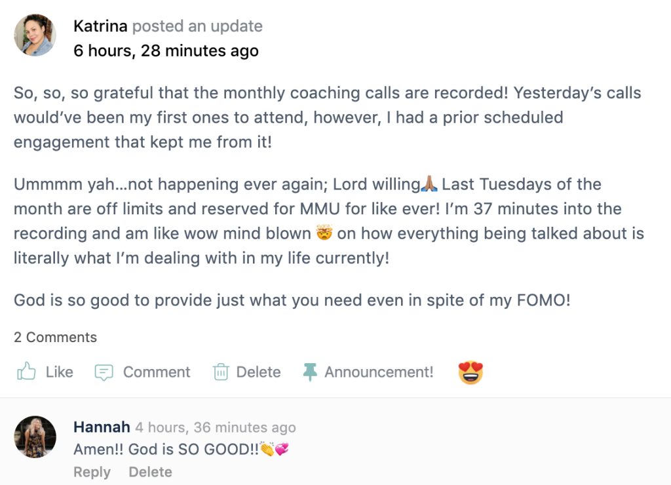
Task: Click the "4 hours, 36 minutes ago" timestamp
Action: point(215,428)
